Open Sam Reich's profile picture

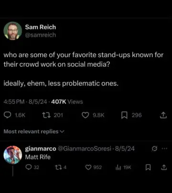[13, 30]
